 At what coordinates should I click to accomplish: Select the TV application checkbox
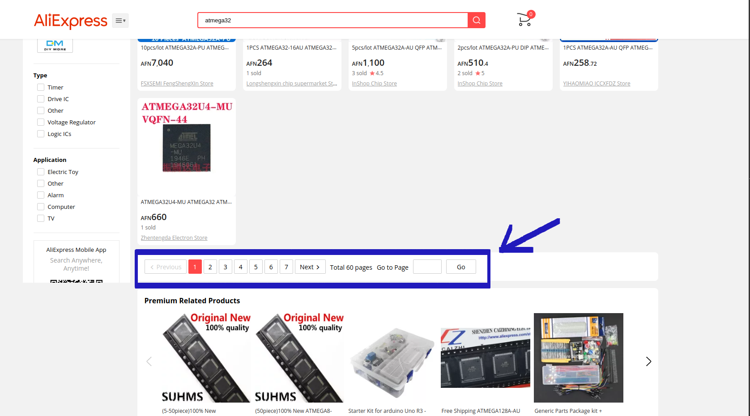pyautogui.click(x=41, y=218)
